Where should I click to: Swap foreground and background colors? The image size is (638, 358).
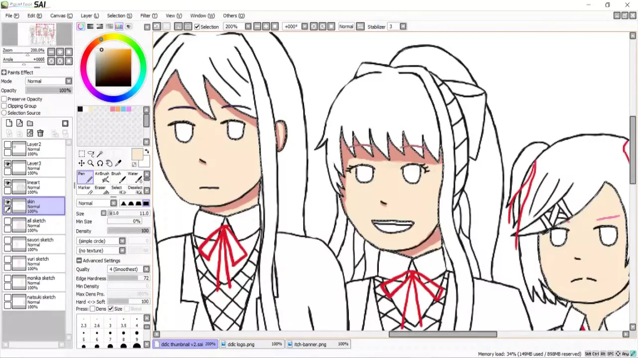[147, 152]
